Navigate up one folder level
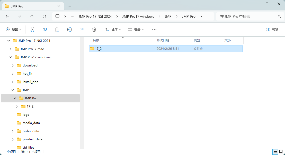 coord(32,16)
